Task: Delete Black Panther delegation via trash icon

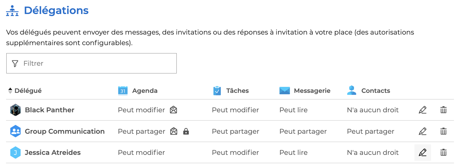Action: coord(443,110)
